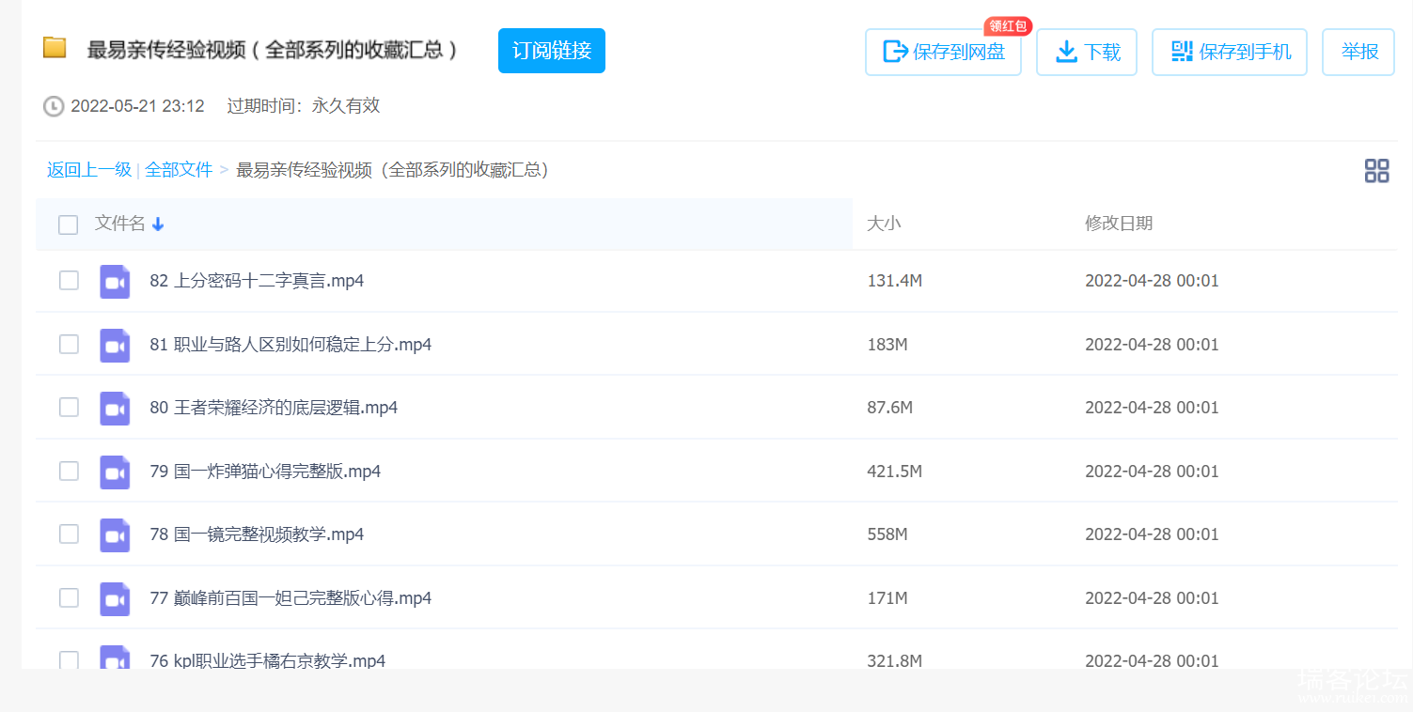Viewport: 1413px width, 712px height.
Task: Sort by 文件名 column header
Action: (x=119, y=224)
